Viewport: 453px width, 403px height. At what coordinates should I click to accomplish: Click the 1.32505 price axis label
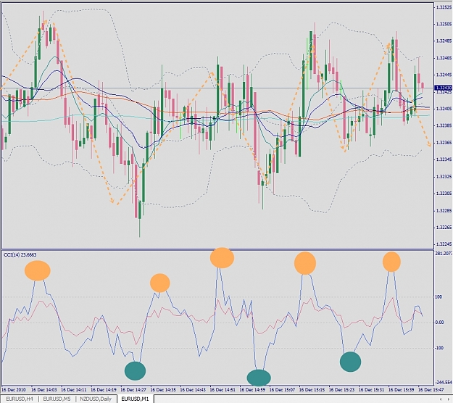pyautogui.click(x=444, y=24)
